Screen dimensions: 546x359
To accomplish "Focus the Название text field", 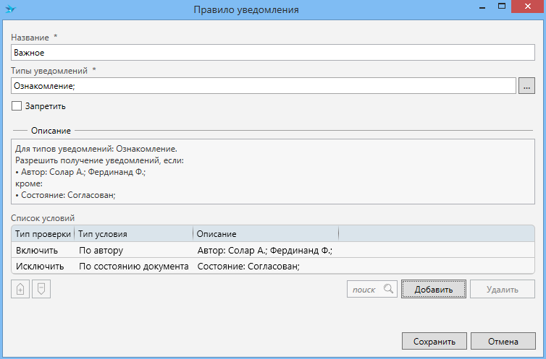I will (272, 52).
